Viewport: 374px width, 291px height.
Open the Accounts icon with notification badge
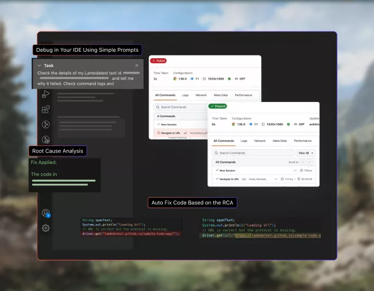coord(46,213)
